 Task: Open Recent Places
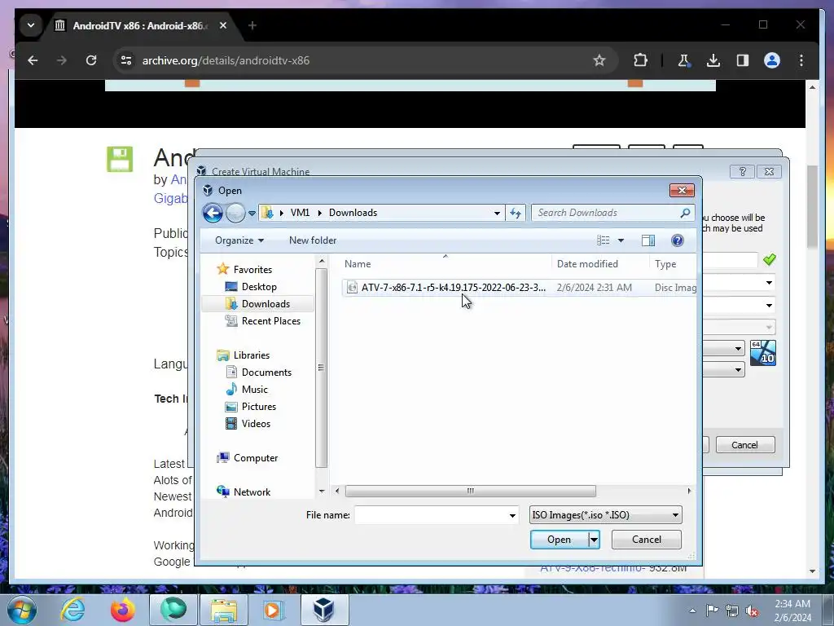coord(270,321)
